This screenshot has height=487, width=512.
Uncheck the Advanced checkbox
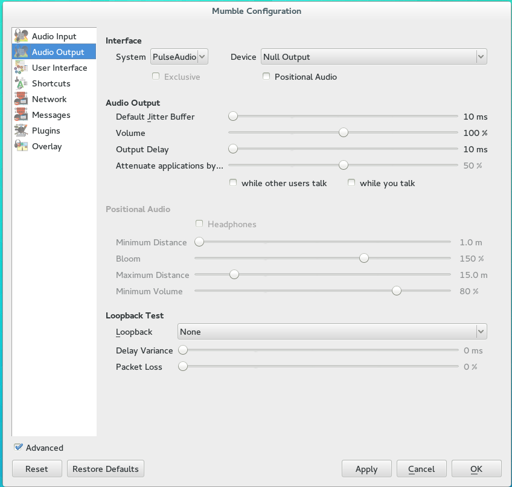(x=19, y=448)
